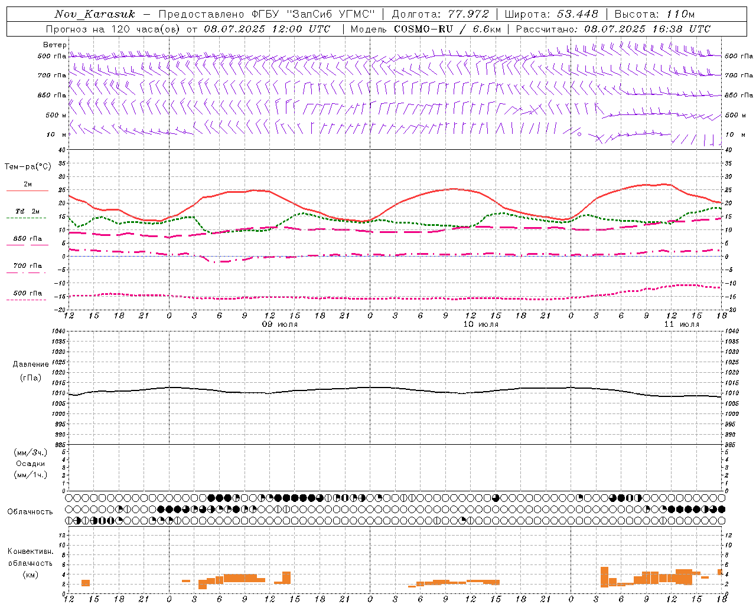Select the forecast start text 08.07.2025 12:00 UTC
This screenshot has width=756, height=604.
coord(267,29)
